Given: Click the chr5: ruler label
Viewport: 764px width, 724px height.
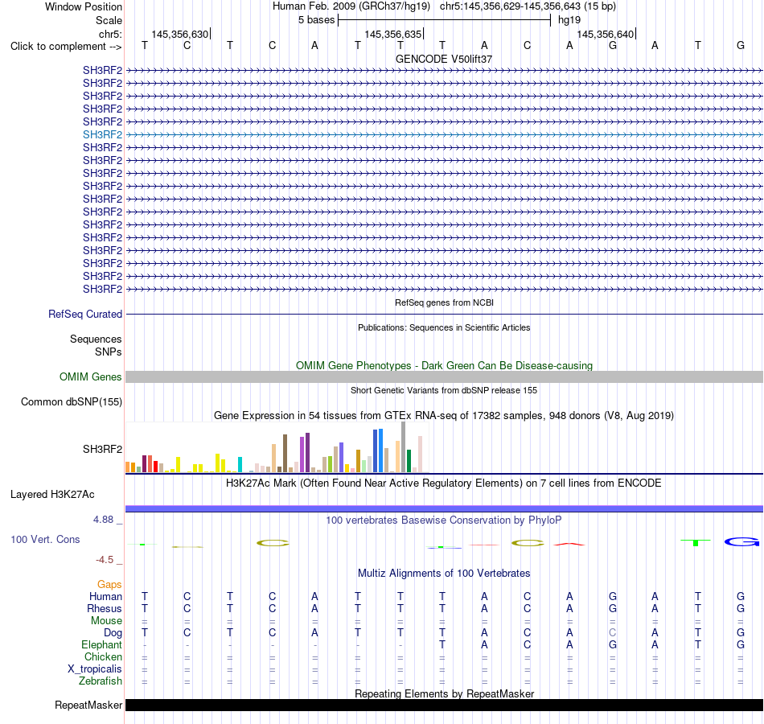Looking at the screenshot, I should (x=110, y=34).
